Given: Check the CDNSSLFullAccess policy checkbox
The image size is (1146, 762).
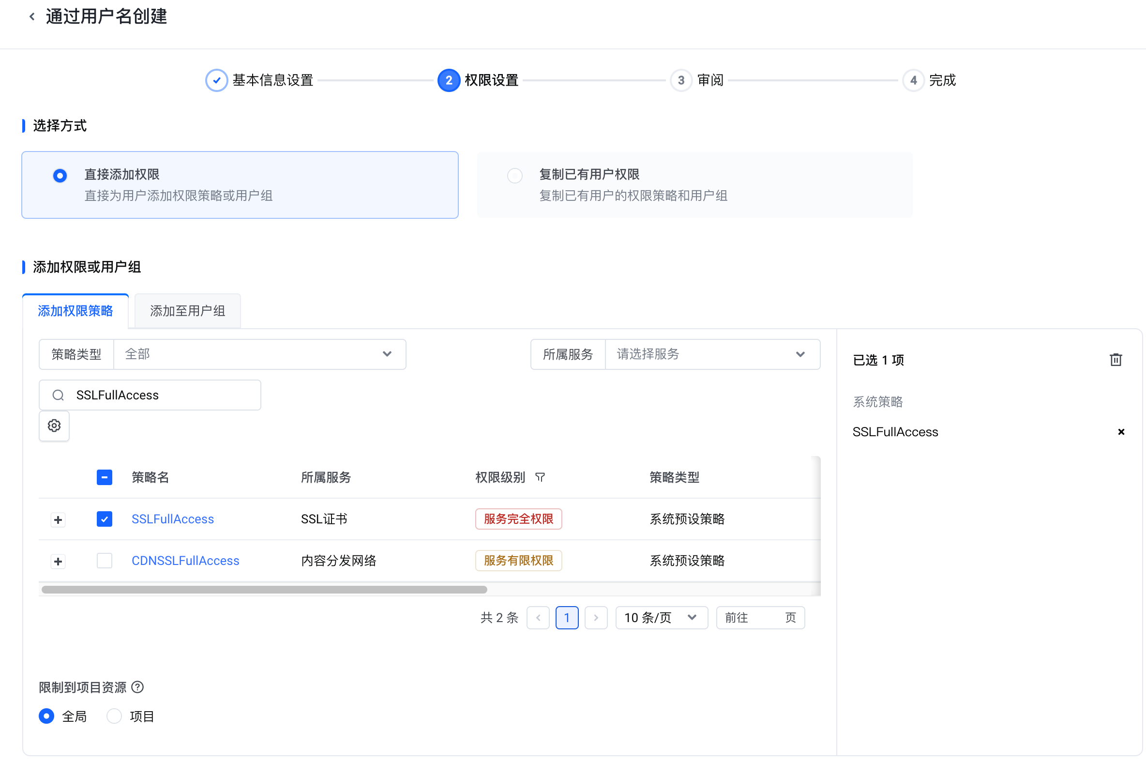Looking at the screenshot, I should coord(105,560).
